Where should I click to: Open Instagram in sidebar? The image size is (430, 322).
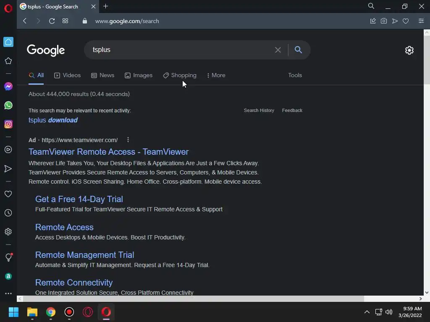(8, 124)
